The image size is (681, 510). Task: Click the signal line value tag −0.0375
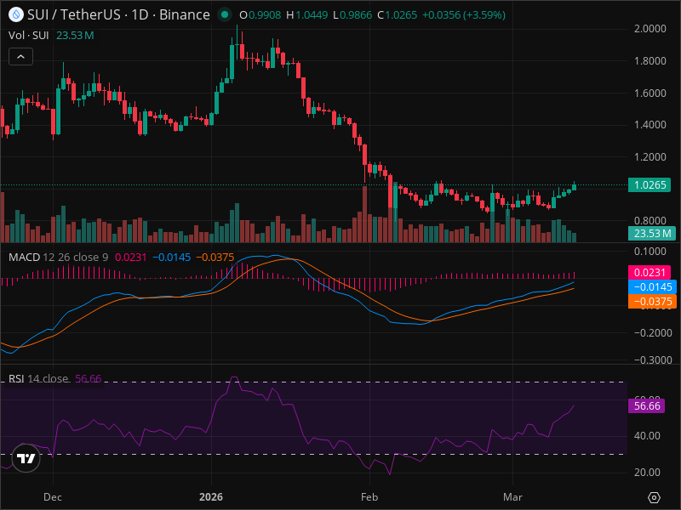coord(652,302)
